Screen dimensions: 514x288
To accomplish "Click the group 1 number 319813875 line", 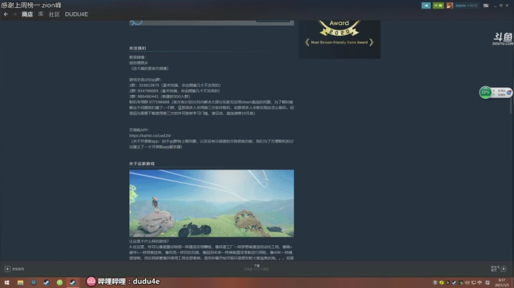I will click(175, 85).
